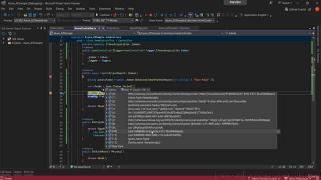Image resolution: width=321 pixels, height=180 pixels.
Task: Click Add to Source Control
Action: 264,178
